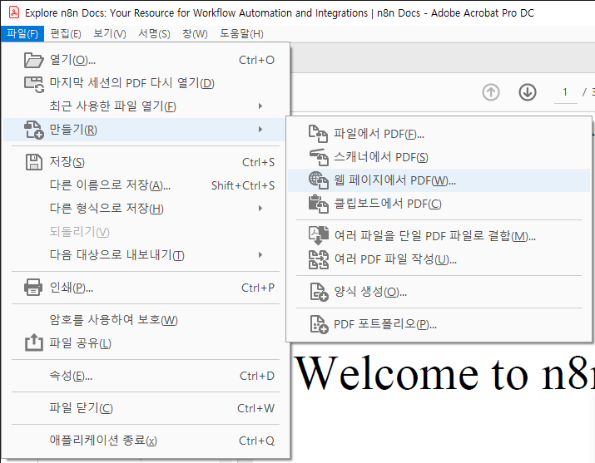Click the multiple PDF creation icon
Image resolution: width=595 pixels, height=463 pixels.
pos(319,259)
